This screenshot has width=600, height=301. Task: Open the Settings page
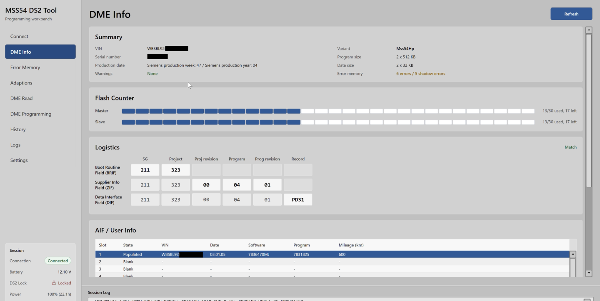(x=40, y=160)
